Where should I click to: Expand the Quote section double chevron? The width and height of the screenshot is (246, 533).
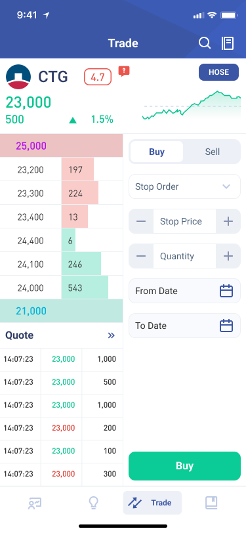[111, 335]
